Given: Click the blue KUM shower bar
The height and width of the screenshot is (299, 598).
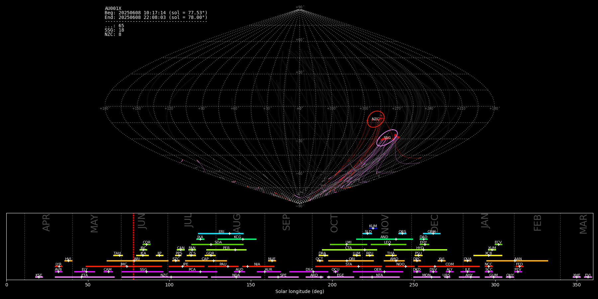Looking at the screenshot, I should [373, 228].
